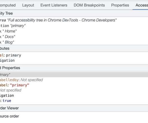Viewport: 148px width, 123px height.
Task: Open the Event Listeners tab
Action: (54, 5)
